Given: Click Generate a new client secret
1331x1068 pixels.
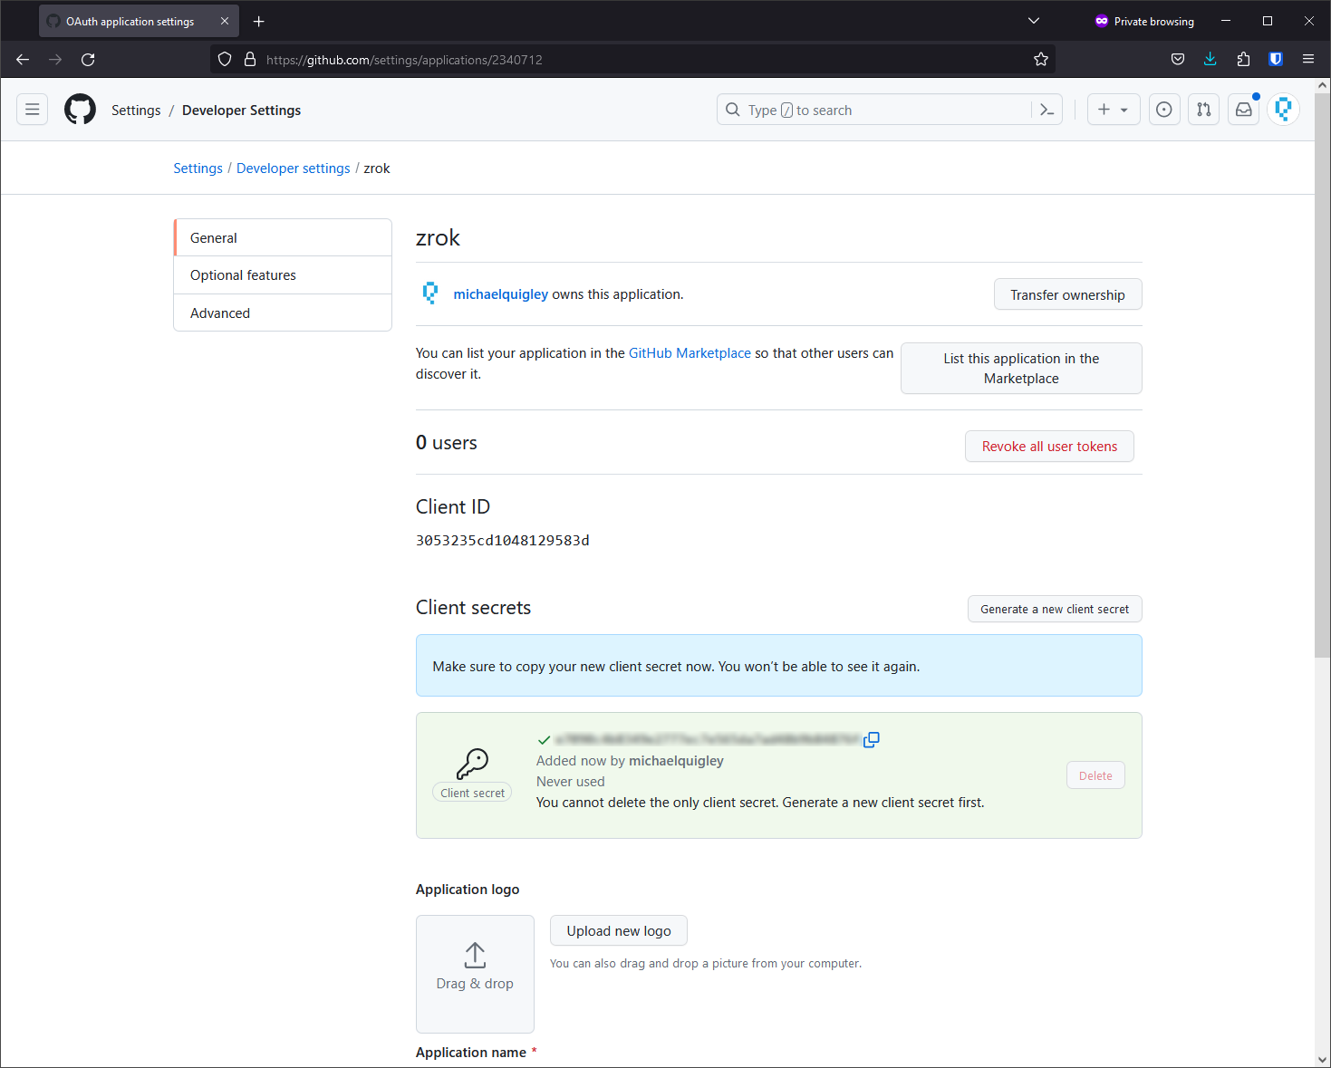Looking at the screenshot, I should point(1054,610).
